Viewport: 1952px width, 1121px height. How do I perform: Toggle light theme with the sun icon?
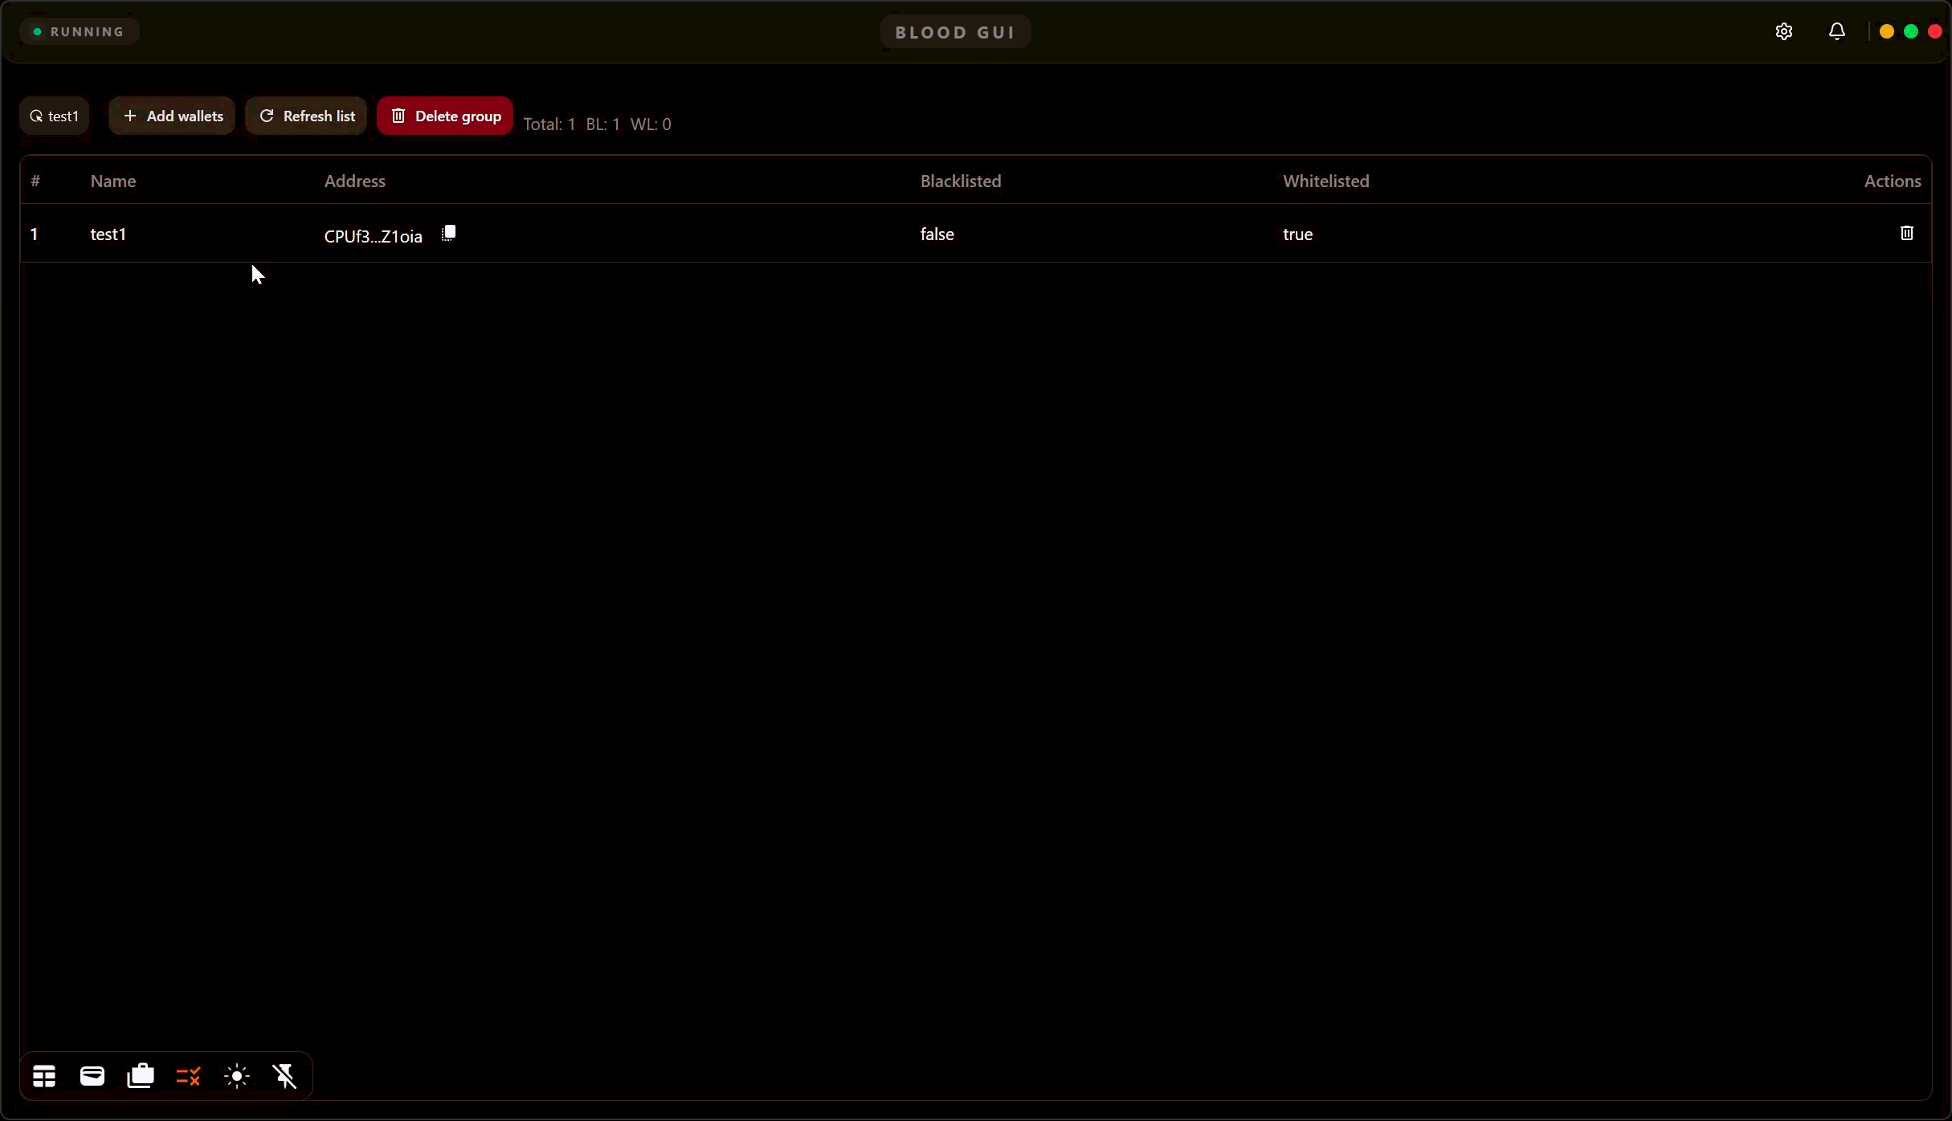point(237,1076)
